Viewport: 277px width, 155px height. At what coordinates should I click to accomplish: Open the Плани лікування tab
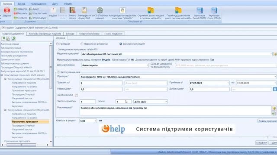tap(113, 34)
